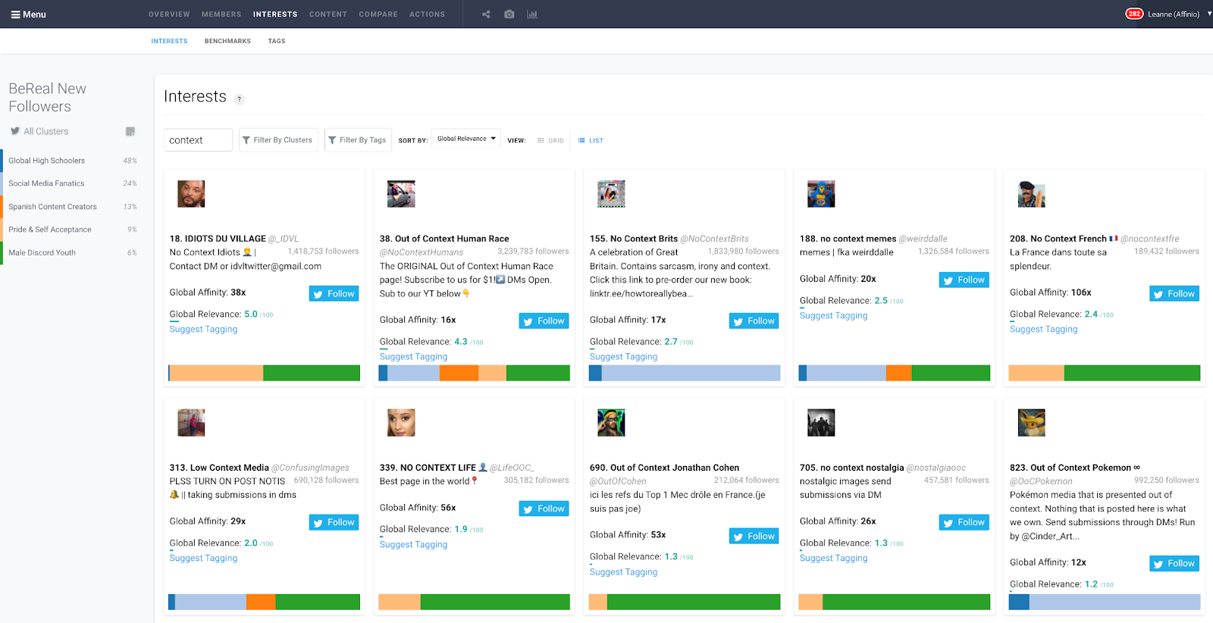Follow Low Context Media account
Viewport: 1213px width, 623px height.
pyautogui.click(x=334, y=523)
